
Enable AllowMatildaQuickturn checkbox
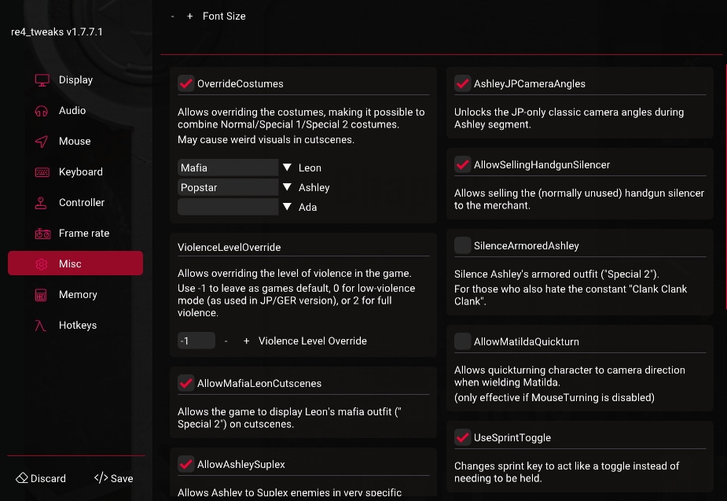tap(462, 341)
